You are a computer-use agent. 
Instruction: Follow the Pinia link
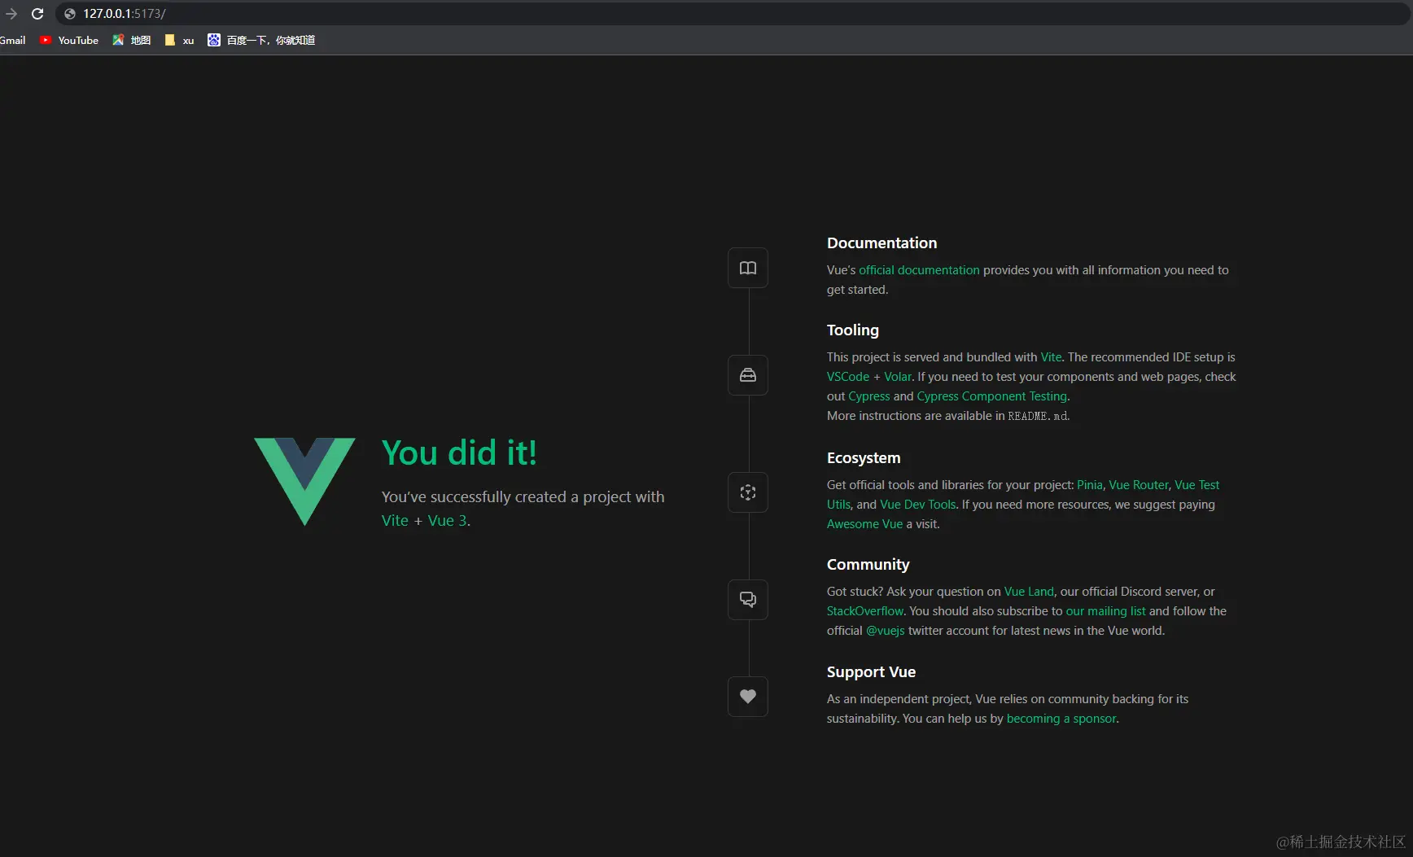pos(1089,485)
